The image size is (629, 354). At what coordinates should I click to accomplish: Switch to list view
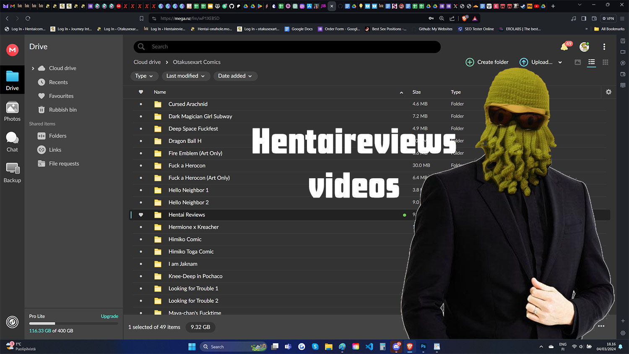coord(591,62)
